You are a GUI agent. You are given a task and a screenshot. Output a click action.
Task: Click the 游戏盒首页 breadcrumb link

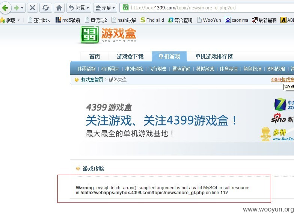[92, 80]
